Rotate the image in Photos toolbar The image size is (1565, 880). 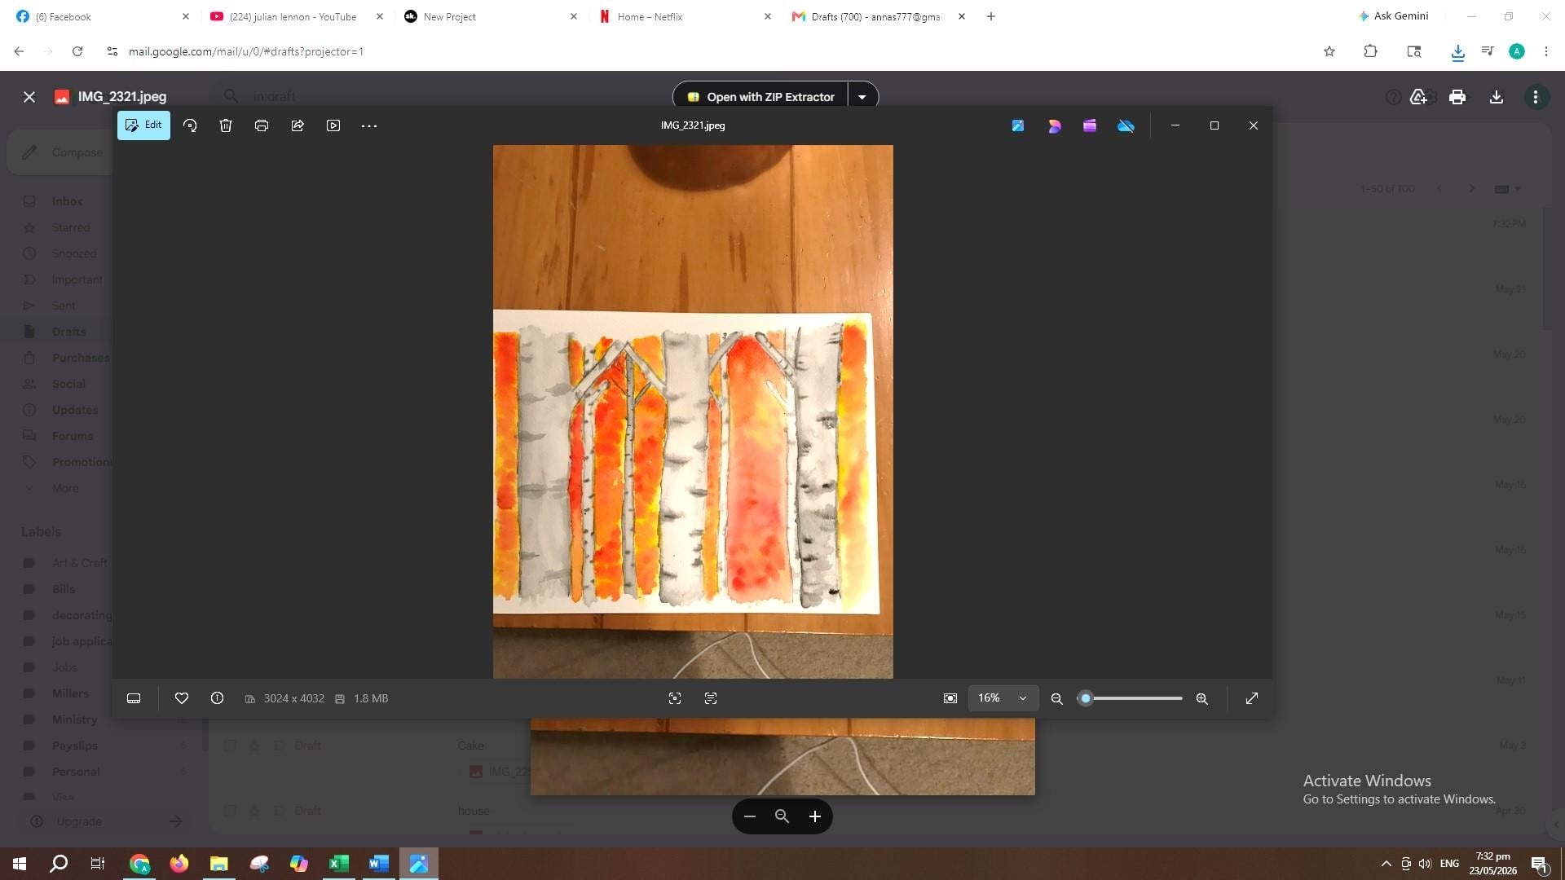(x=190, y=125)
